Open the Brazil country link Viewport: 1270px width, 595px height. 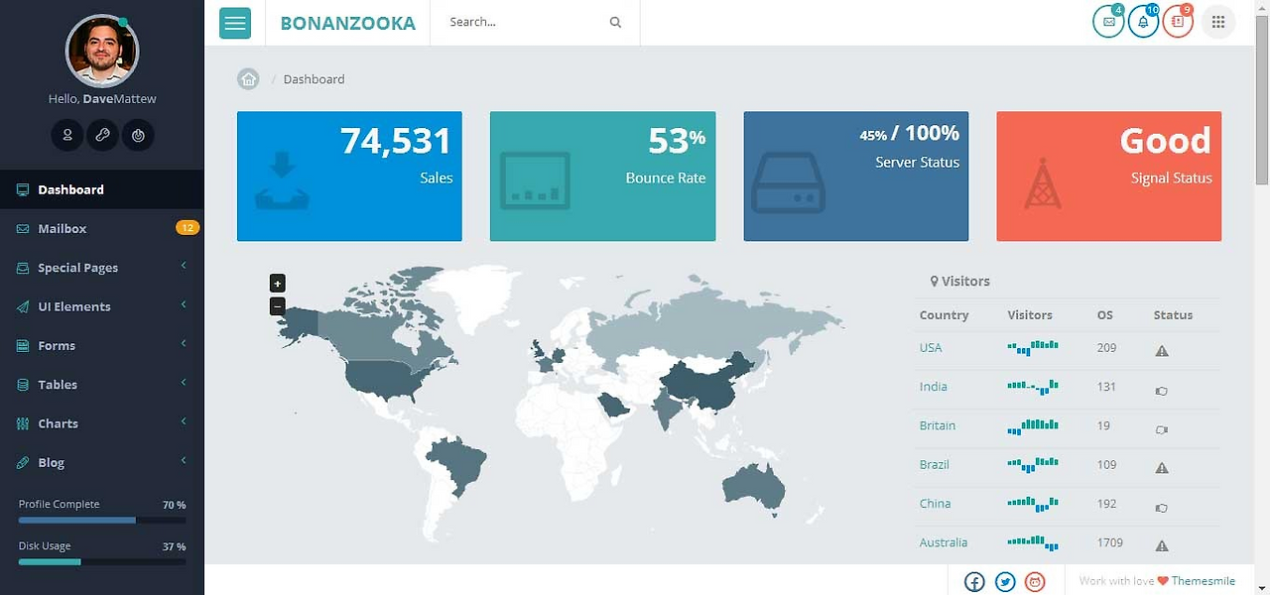tap(935, 464)
